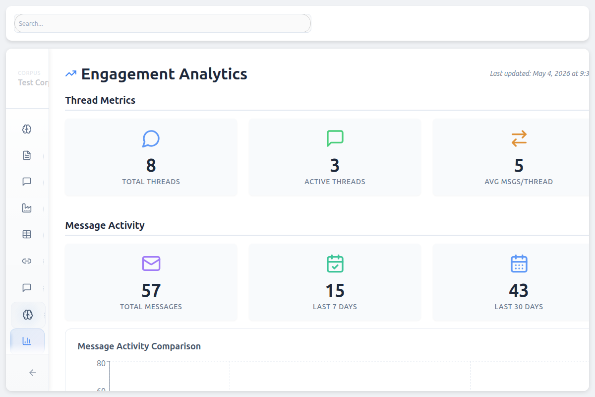Click the TOTAL MESSAGES label
Viewport: 595px width, 397px height.
[151, 307]
